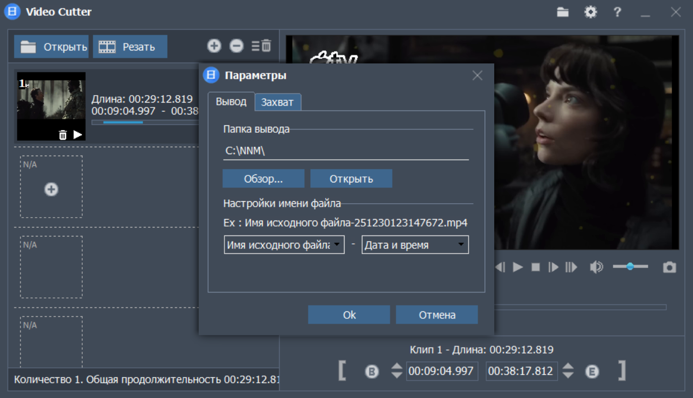Click the volume slider handle
Screen dimensions: 693x398
point(630,267)
